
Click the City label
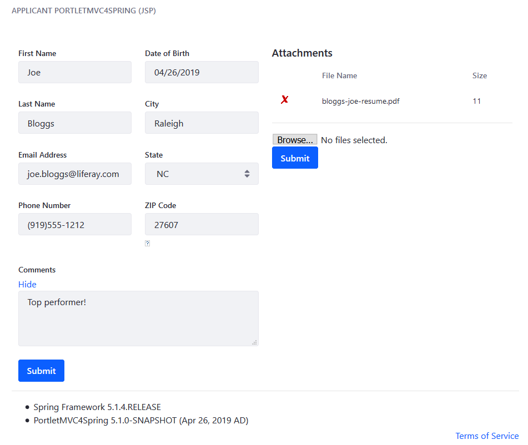pyautogui.click(x=152, y=104)
